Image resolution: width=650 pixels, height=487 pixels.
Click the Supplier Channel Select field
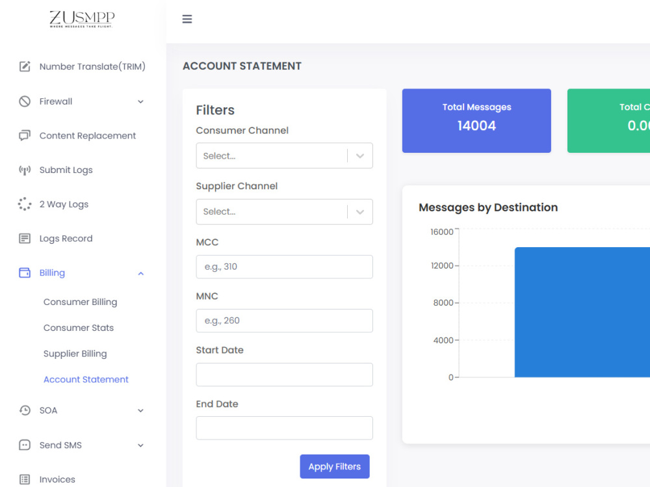(285, 211)
